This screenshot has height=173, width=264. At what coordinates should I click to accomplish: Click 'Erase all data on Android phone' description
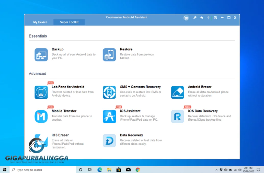click(x=208, y=94)
